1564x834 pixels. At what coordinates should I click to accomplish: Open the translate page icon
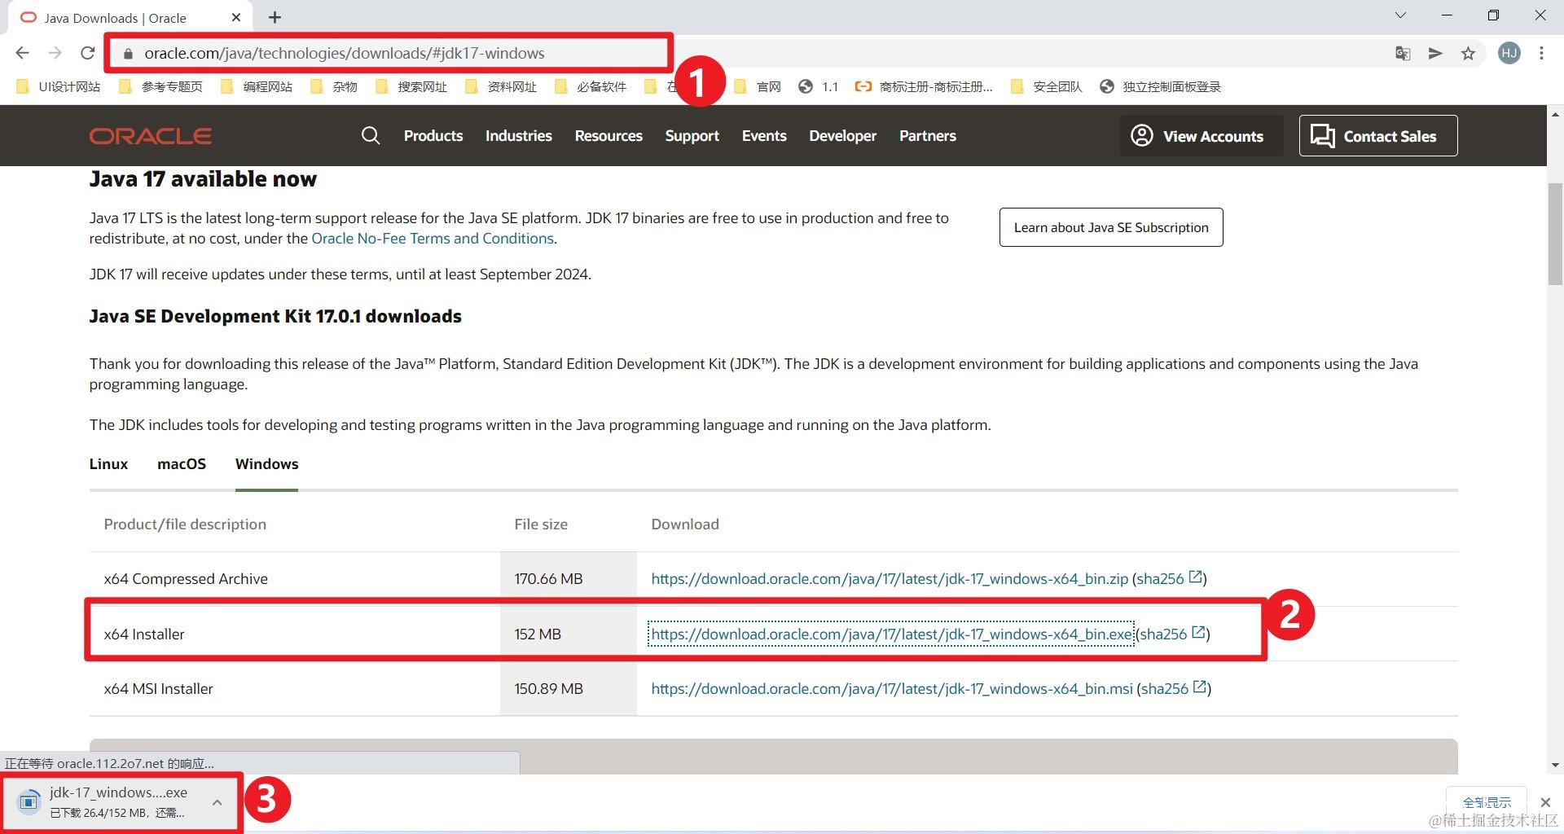(x=1402, y=54)
